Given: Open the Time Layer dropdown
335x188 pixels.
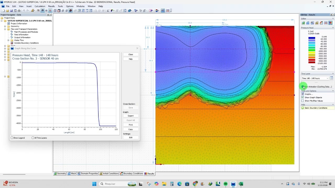Looking at the screenshot, I should tap(315, 78).
